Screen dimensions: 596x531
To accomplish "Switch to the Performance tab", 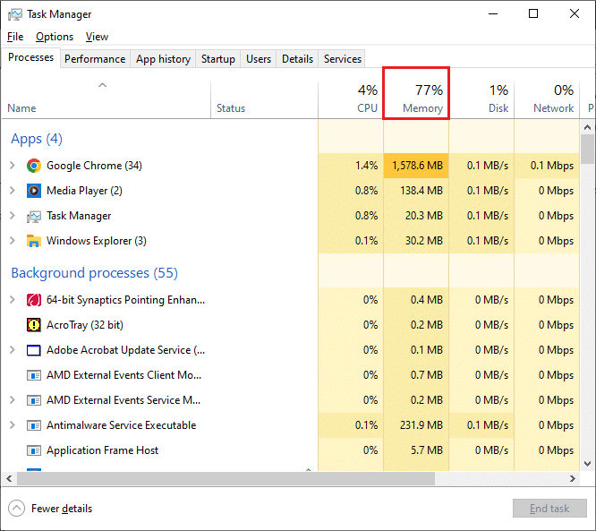I will coord(94,59).
